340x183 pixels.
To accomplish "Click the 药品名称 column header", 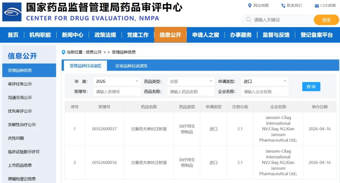I will pos(149,107).
